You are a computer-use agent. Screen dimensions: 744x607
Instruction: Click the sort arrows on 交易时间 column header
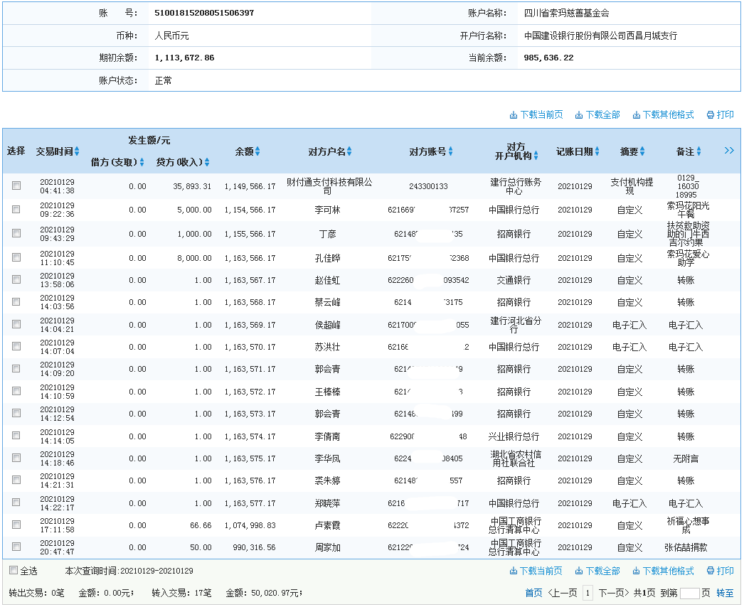[x=77, y=150]
